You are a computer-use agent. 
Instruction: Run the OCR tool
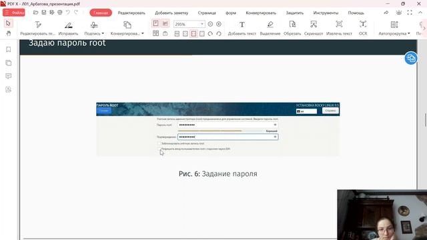[363, 28]
